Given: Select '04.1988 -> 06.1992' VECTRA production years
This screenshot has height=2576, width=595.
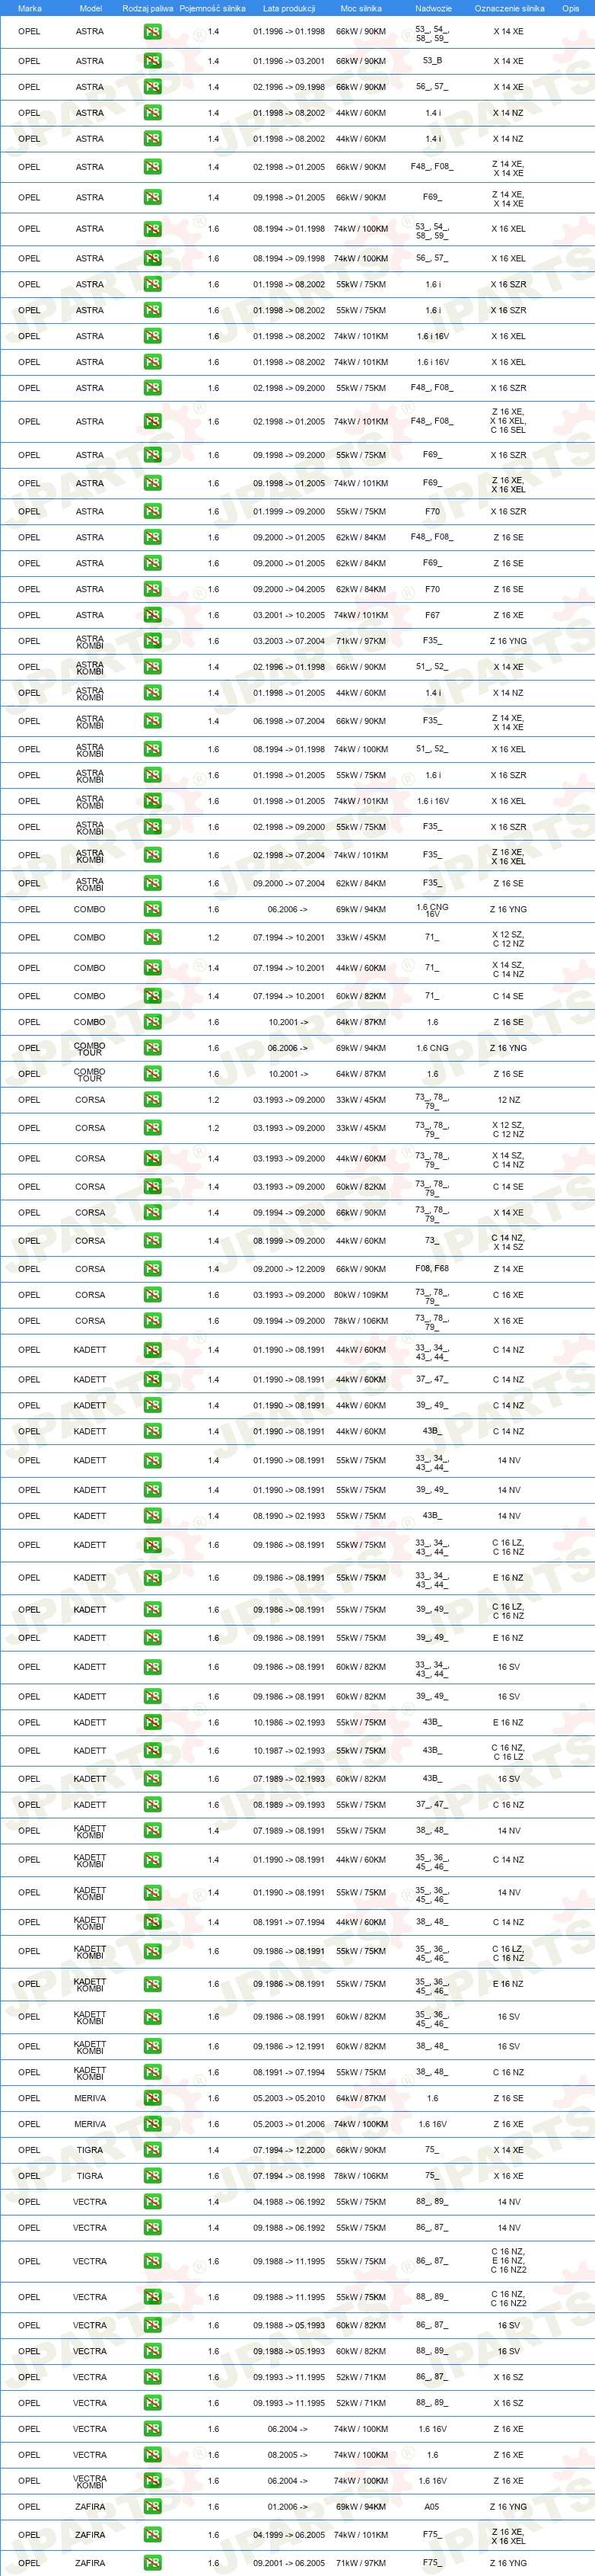Looking at the screenshot, I should tap(288, 2202).
